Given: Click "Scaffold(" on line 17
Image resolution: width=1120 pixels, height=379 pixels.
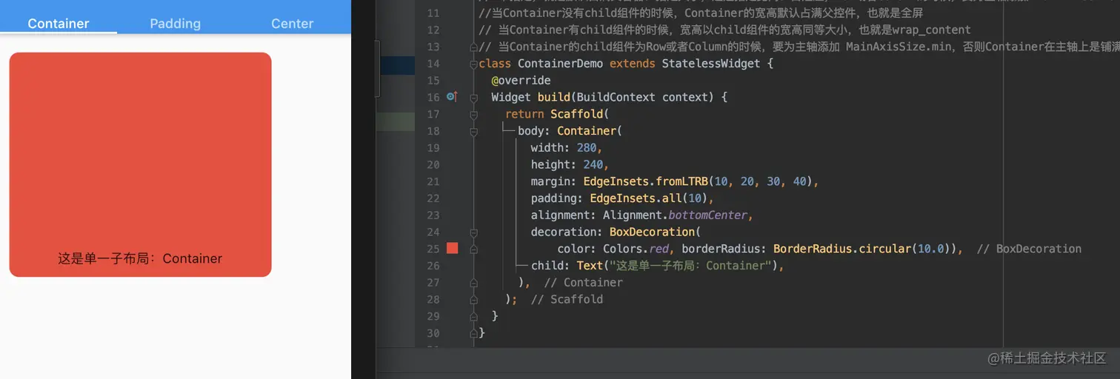Looking at the screenshot, I should (579, 114).
